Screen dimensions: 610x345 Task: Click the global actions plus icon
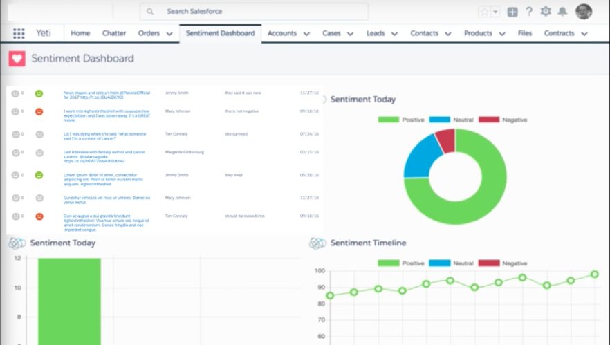[x=512, y=12]
